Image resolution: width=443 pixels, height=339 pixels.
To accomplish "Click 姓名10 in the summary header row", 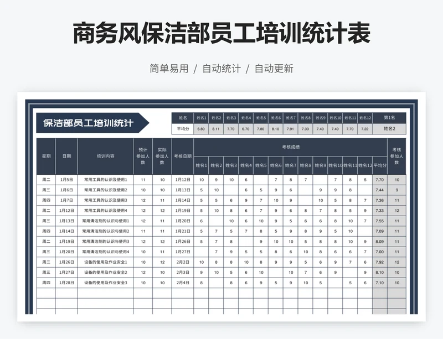I will pyautogui.click(x=335, y=118).
